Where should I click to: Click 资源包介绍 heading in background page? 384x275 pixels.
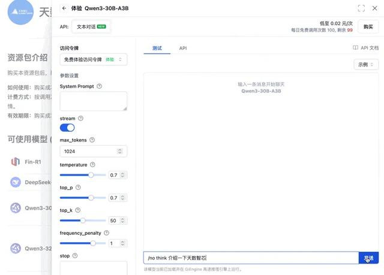28,58
